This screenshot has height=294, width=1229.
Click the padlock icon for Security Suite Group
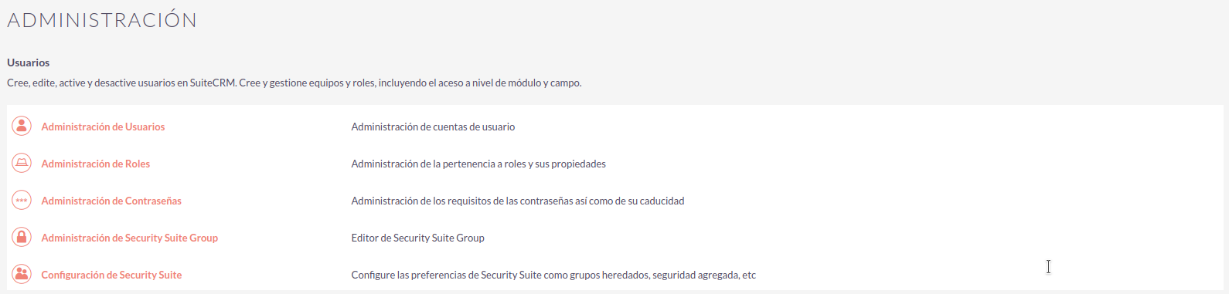[x=22, y=237]
